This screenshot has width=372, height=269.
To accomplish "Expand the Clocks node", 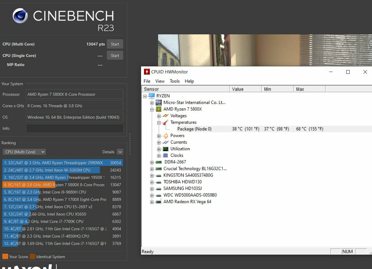I will click(x=159, y=156).
